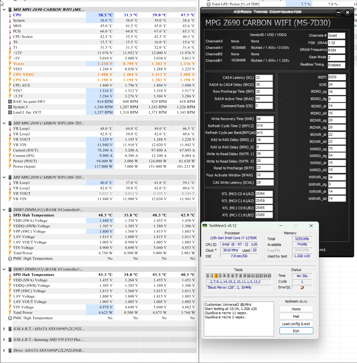Click the TestMem5 title bar app icon
The height and width of the screenshot is (363, 357).
point(205,226)
